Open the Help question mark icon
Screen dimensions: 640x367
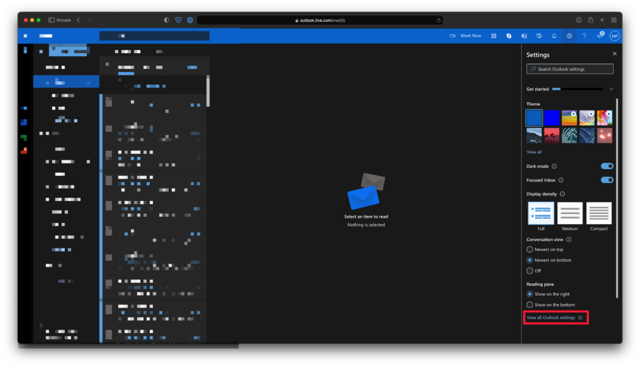(584, 36)
